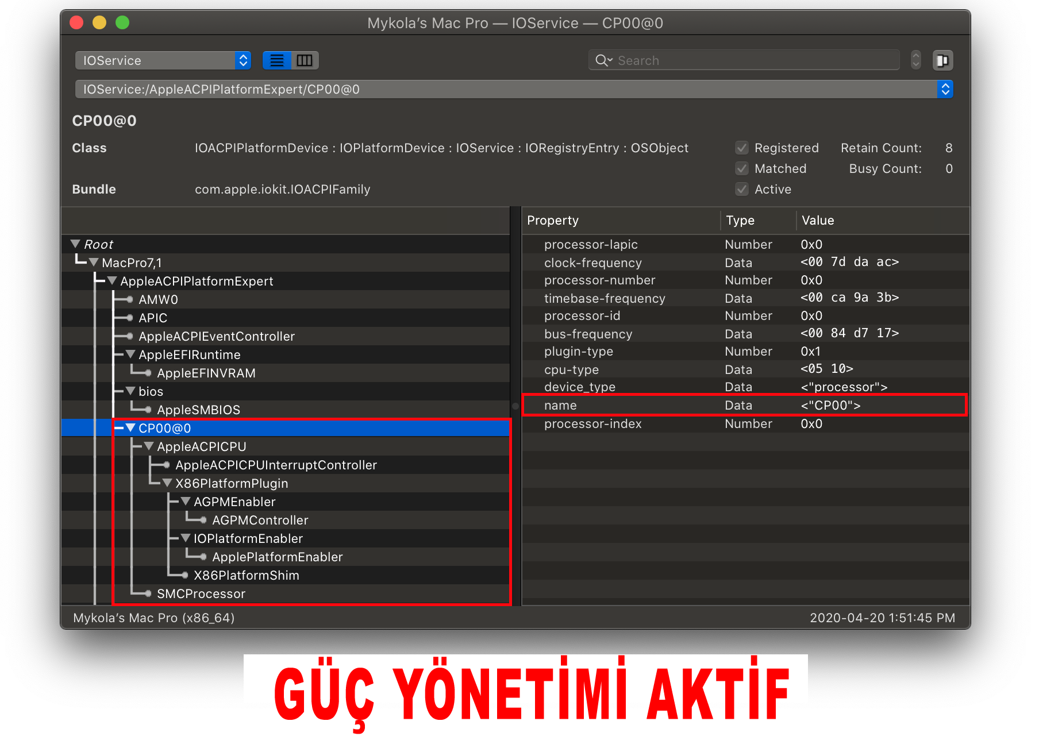Collapse the X86PlatformPlugin disclosure triangle
This screenshot has height=748, width=1039.
coord(167,483)
